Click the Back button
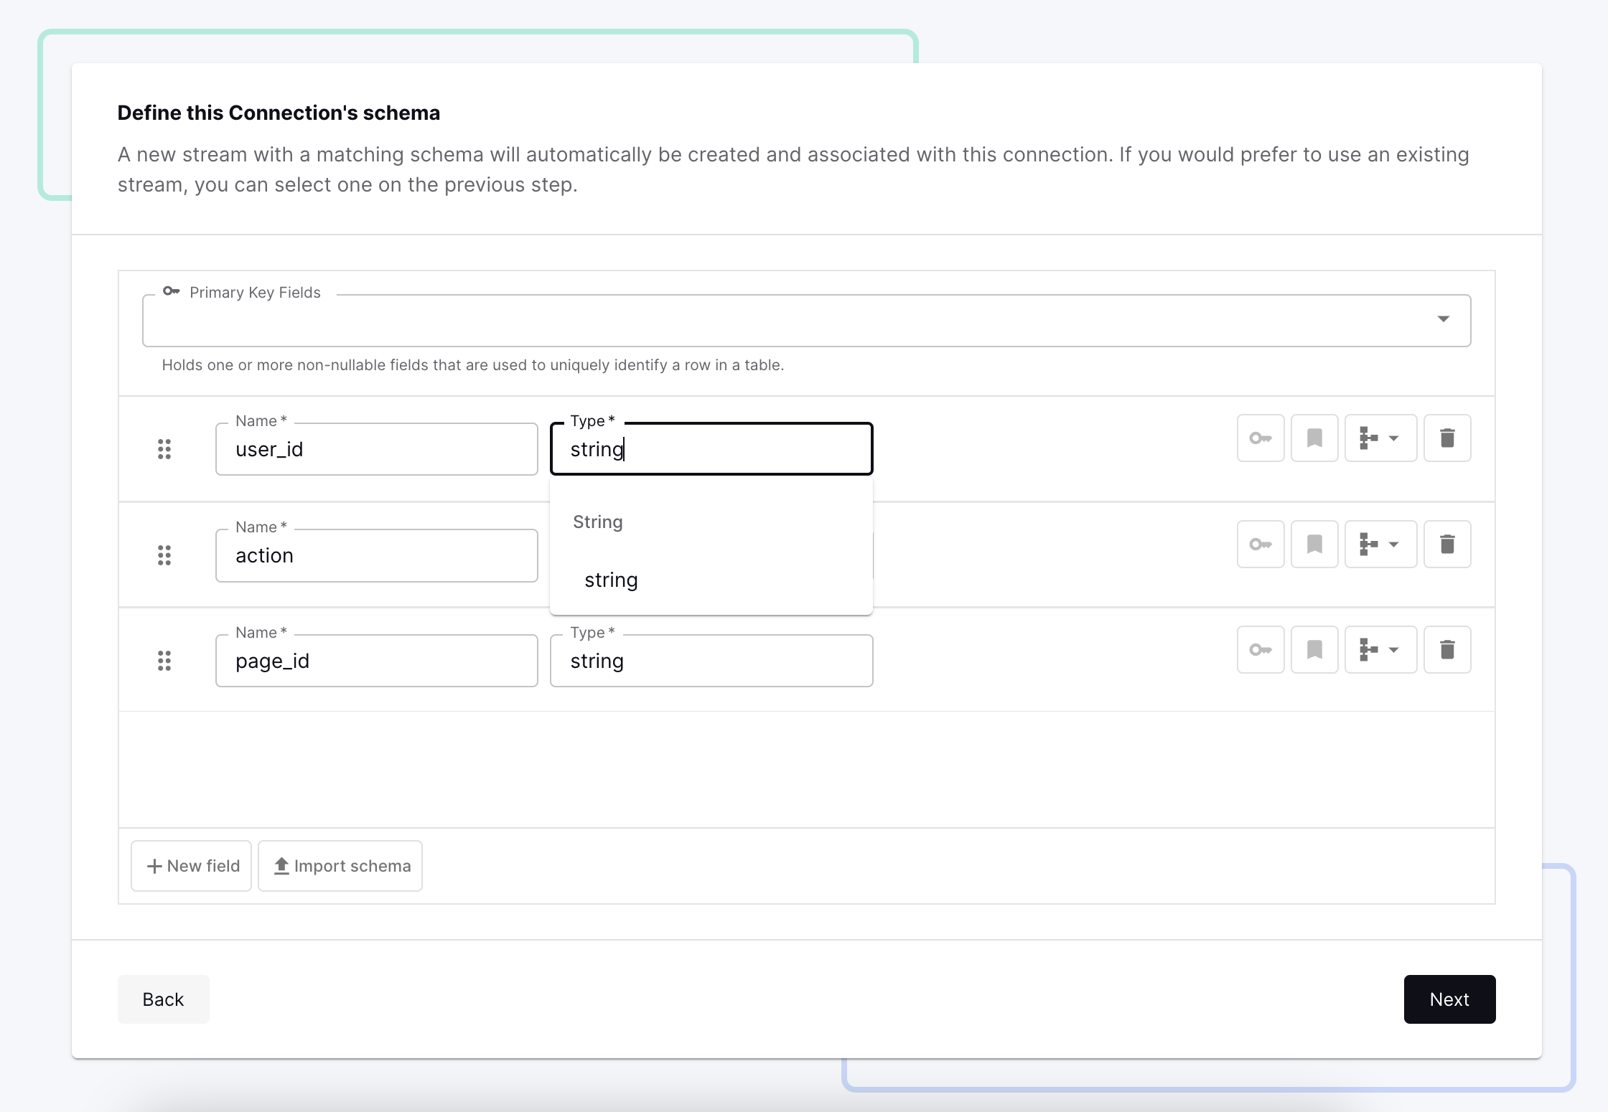 (x=163, y=999)
